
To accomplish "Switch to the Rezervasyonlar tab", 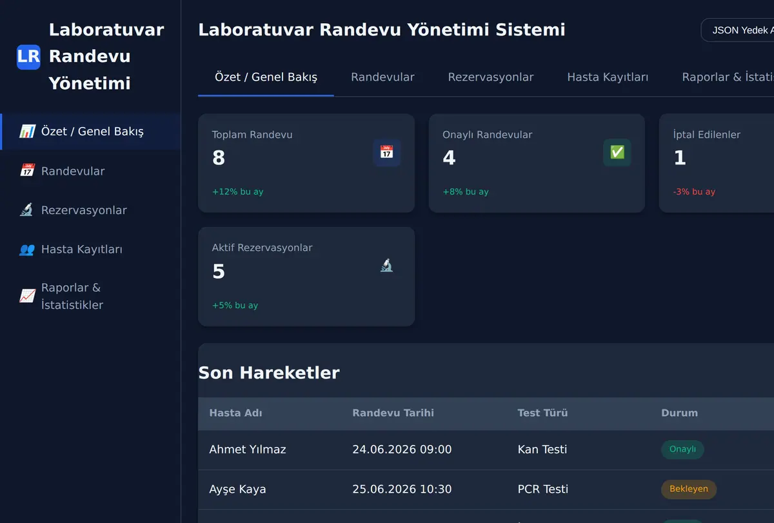I will [491, 77].
